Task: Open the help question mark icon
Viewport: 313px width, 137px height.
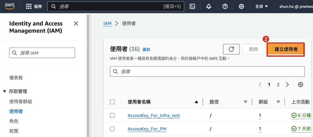Action: click(225, 6)
